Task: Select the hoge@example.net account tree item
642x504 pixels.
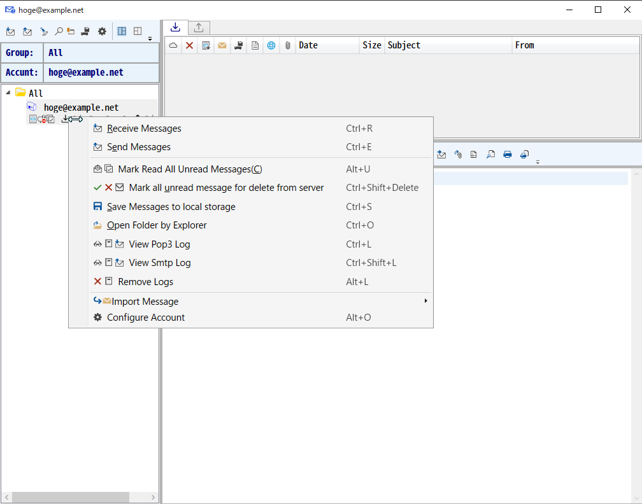Action: pyautogui.click(x=81, y=108)
